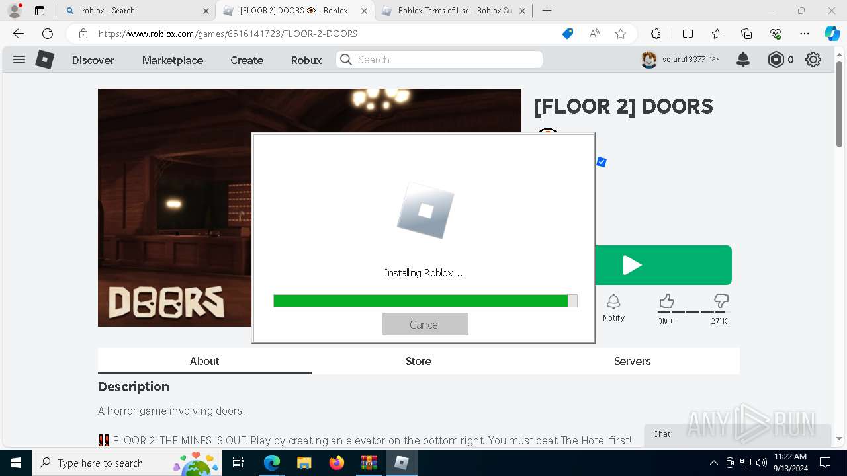
Task: Click the solara13377 avatar picture
Action: (x=649, y=59)
